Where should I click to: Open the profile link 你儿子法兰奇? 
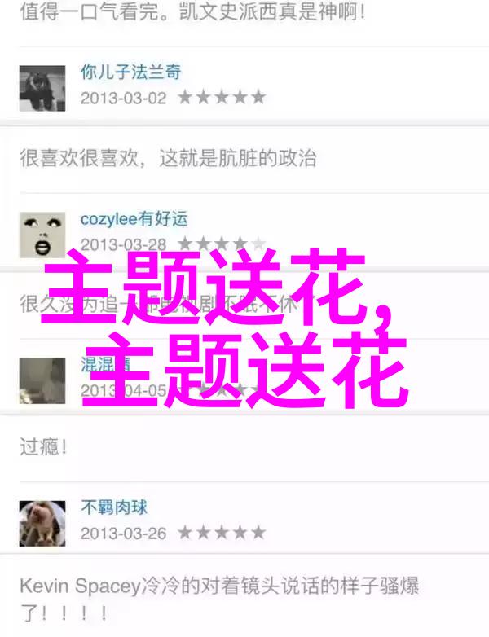[x=131, y=72]
